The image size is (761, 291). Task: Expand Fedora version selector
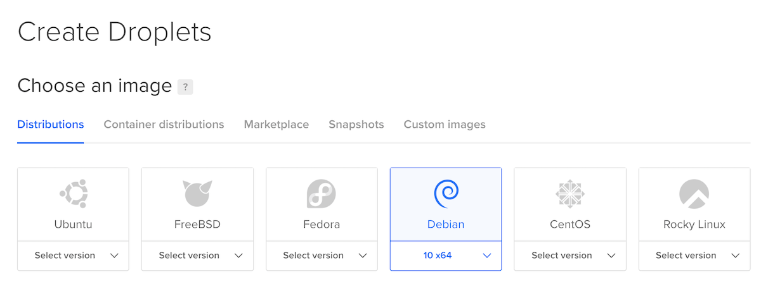322,256
